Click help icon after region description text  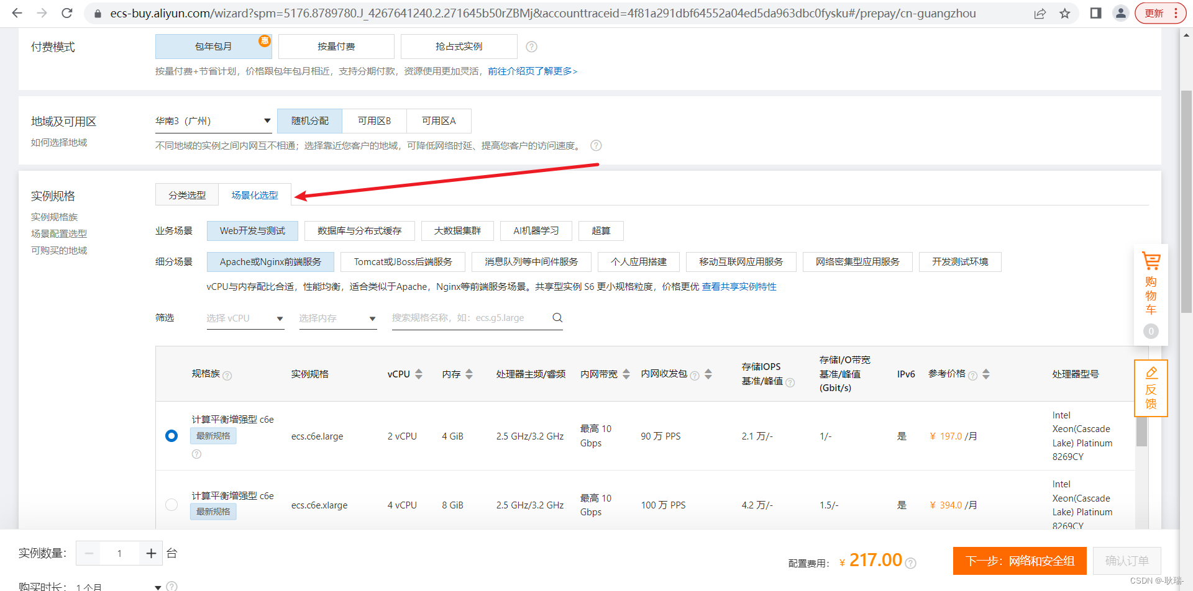pyautogui.click(x=596, y=145)
